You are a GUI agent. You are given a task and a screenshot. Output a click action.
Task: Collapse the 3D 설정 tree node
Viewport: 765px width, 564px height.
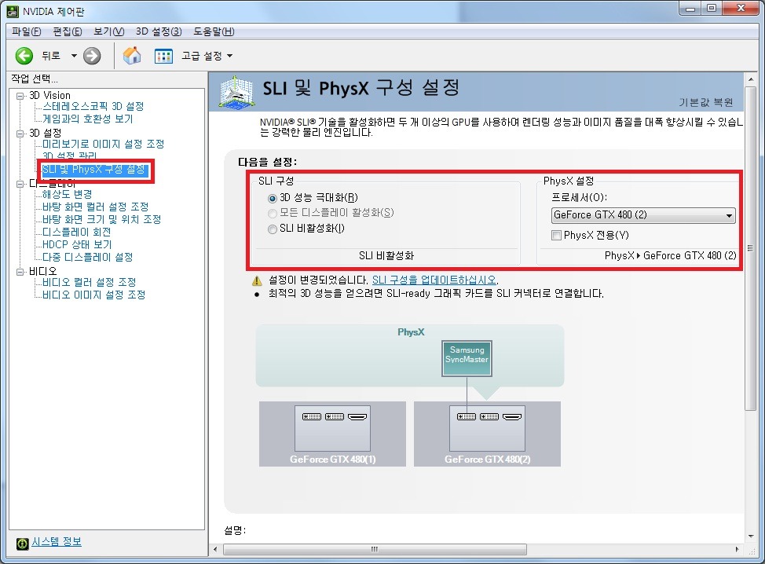[x=20, y=134]
